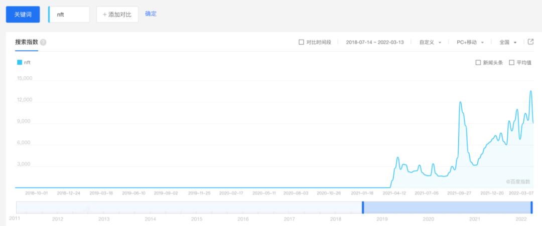Image resolution: width=542 pixels, height=226 pixels.
Task: Click the nft keyword input field
Action: click(69, 15)
